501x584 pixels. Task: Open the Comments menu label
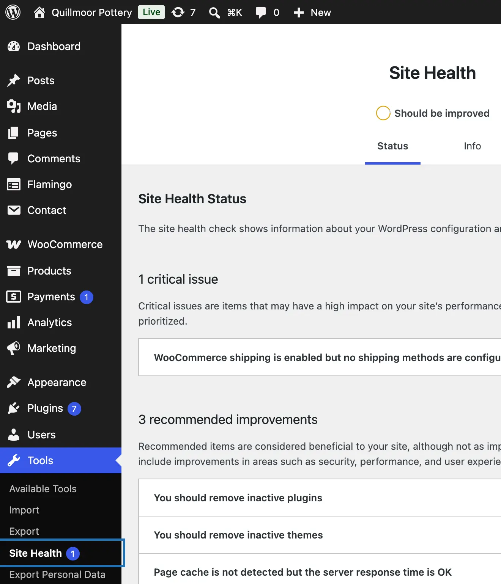pos(54,159)
